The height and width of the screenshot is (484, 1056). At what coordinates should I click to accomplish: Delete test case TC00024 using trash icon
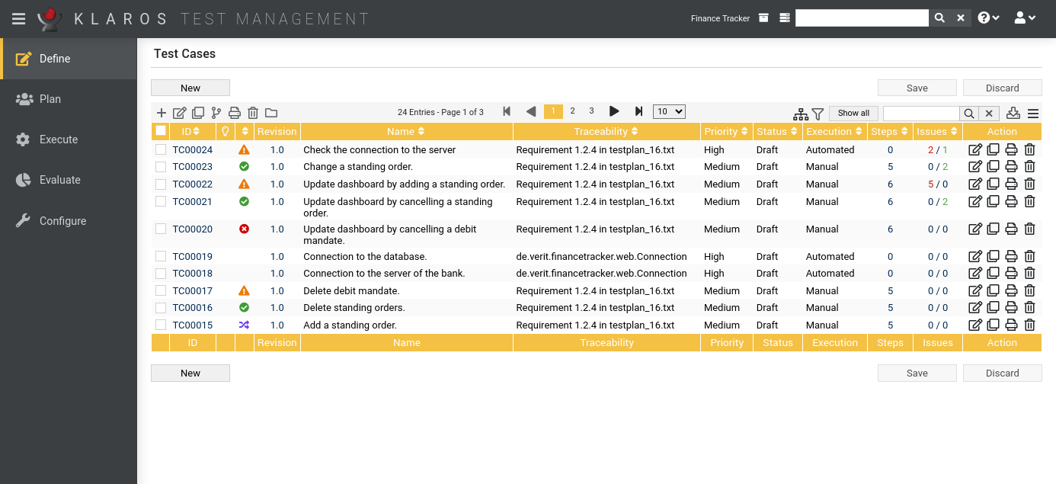(1029, 150)
